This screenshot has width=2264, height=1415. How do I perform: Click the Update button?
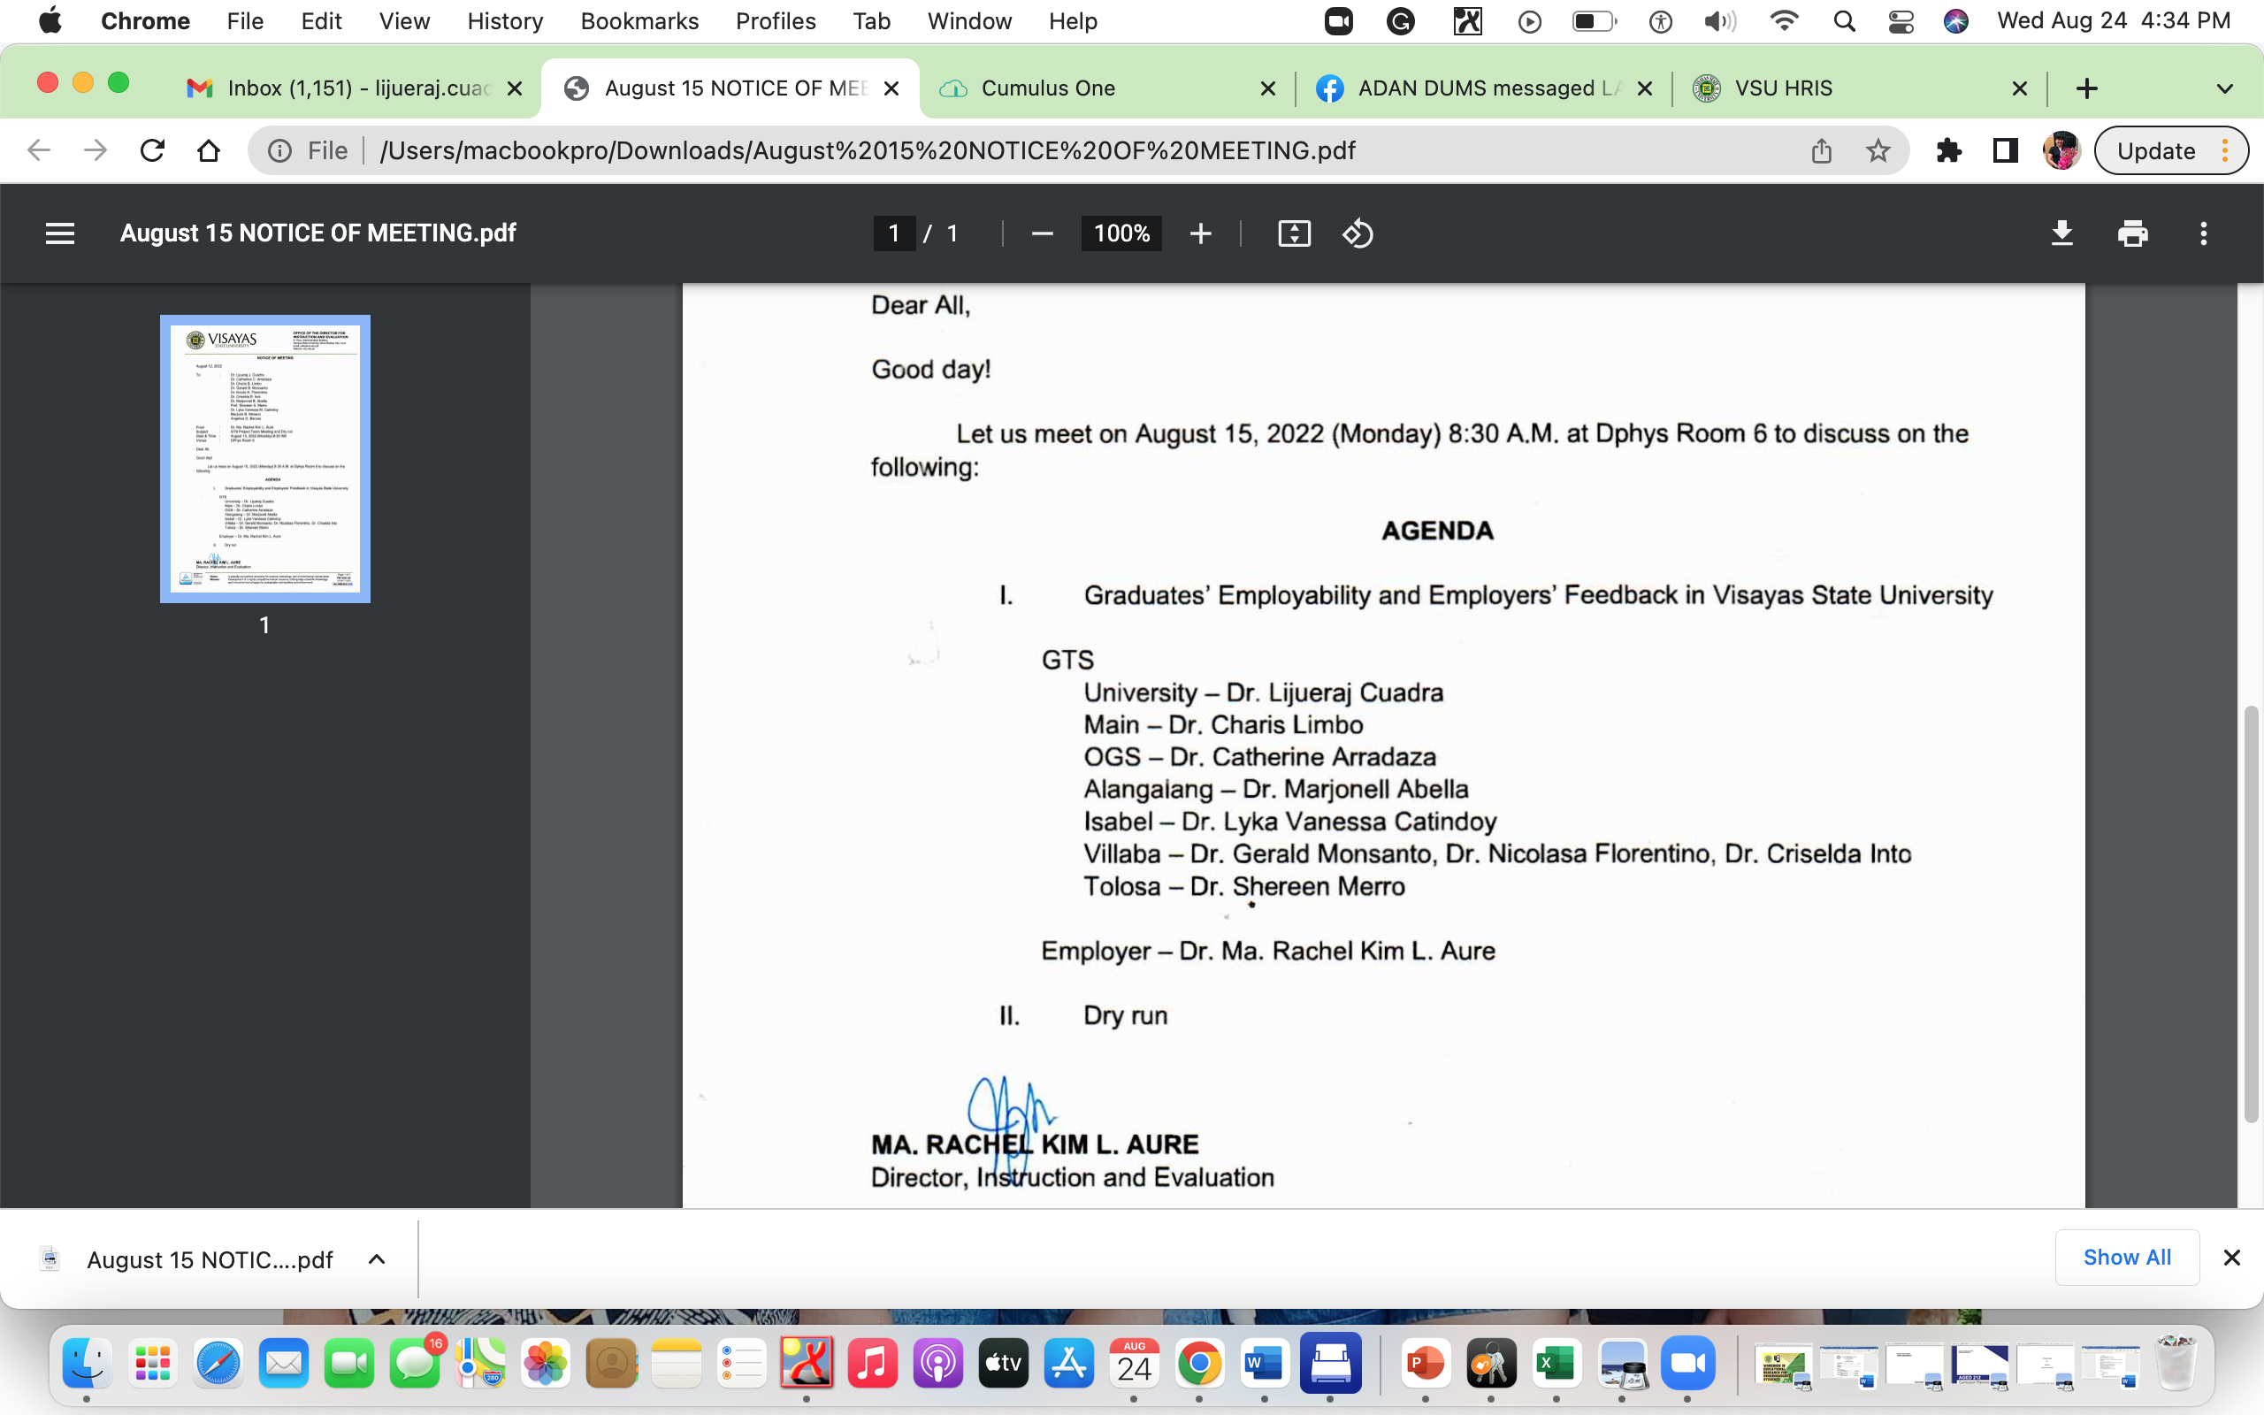(x=2155, y=150)
